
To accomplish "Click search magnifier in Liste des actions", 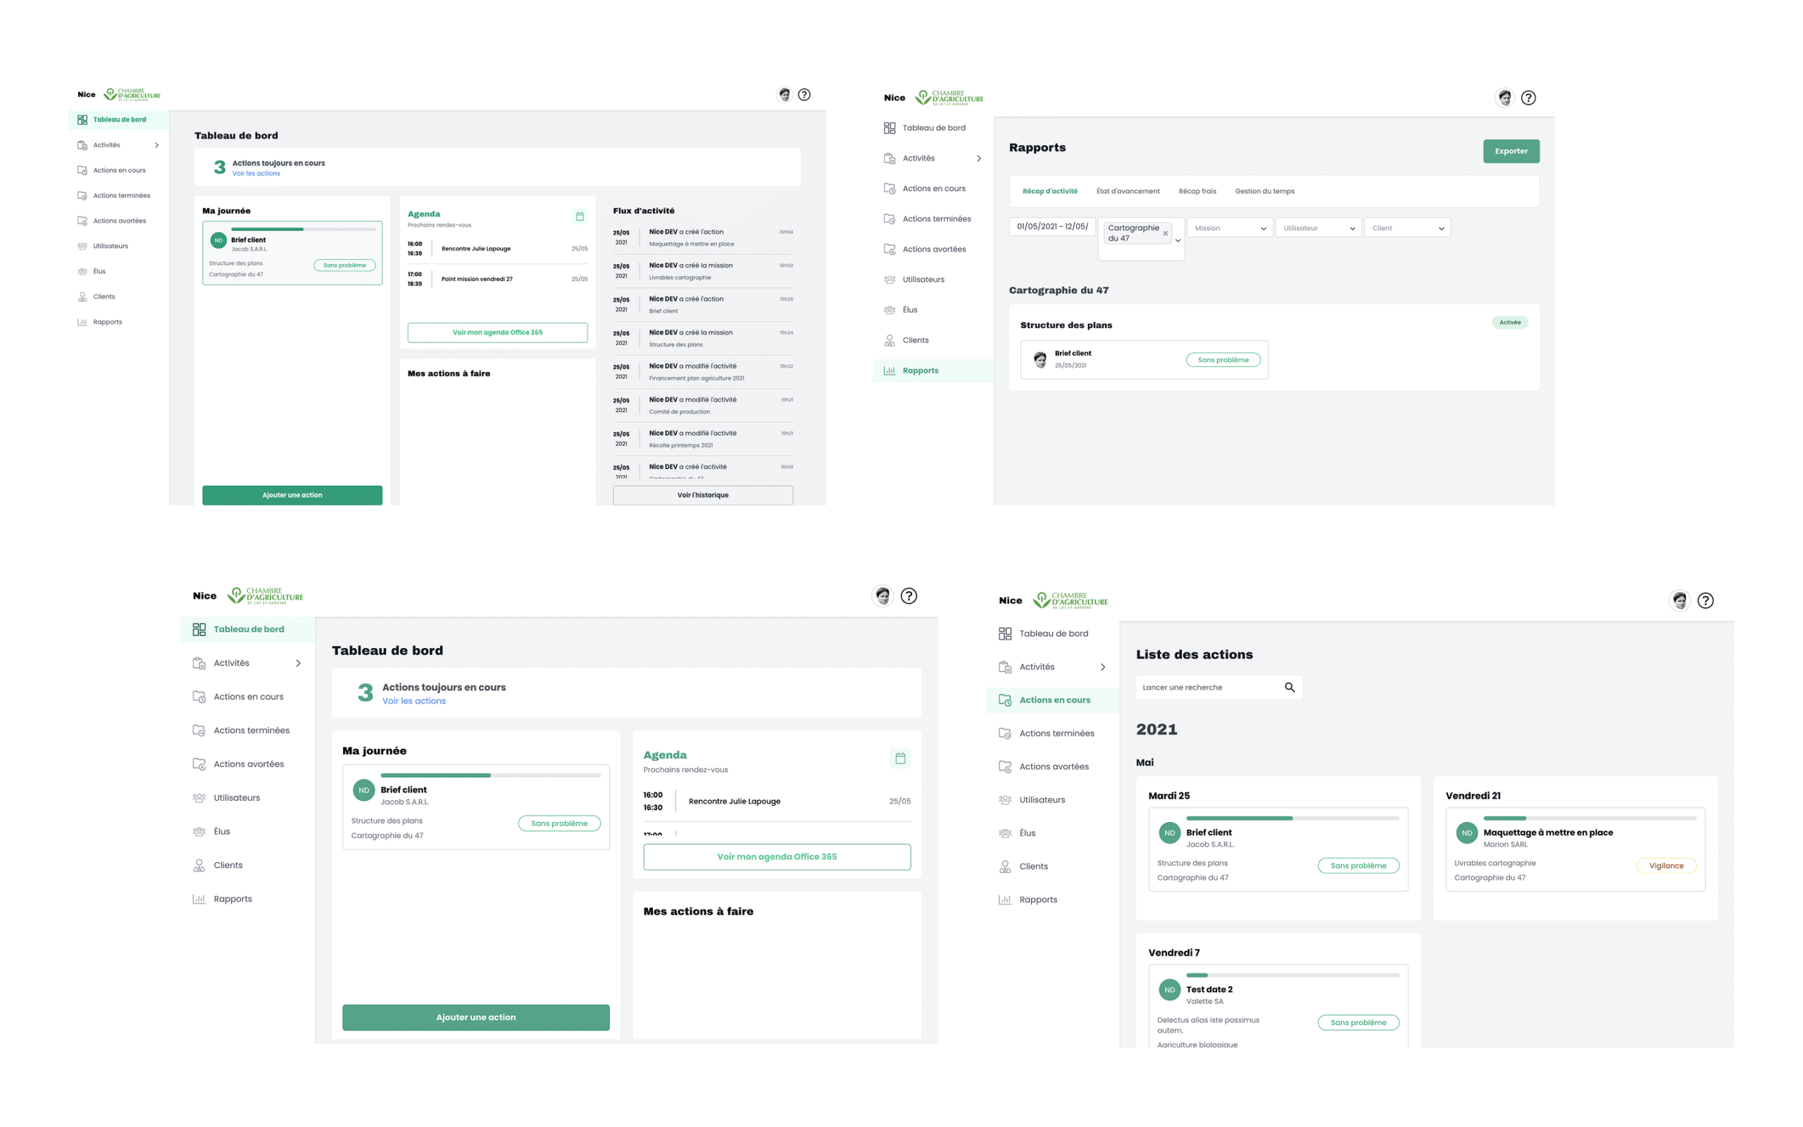I will 1290,687.
